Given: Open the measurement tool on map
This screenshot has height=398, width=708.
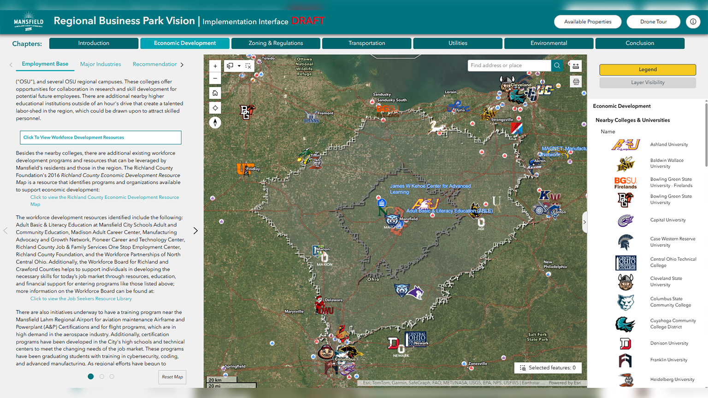Looking at the screenshot, I should [576, 66].
